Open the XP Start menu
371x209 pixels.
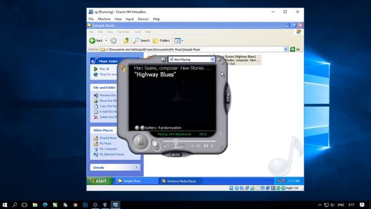(x=100, y=181)
